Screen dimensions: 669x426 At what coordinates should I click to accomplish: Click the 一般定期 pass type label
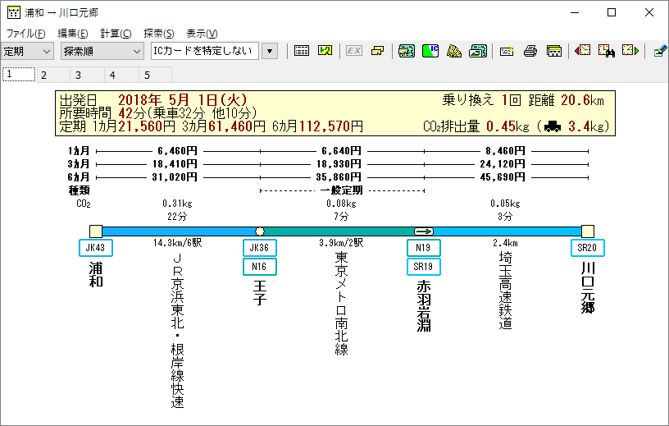342,190
